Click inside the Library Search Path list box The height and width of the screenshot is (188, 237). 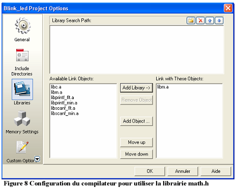coord(137,49)
